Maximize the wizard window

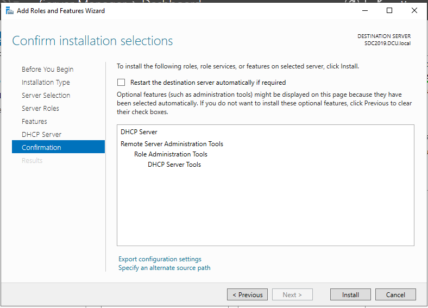(389, 10)
